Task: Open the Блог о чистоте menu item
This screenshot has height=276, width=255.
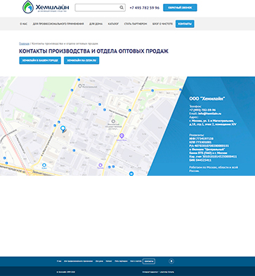Action: coord(162,24)
